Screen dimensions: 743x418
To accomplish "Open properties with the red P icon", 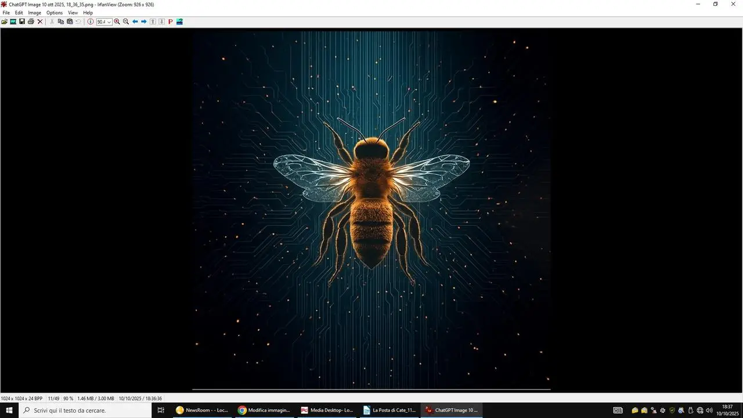I will (171, 21).
